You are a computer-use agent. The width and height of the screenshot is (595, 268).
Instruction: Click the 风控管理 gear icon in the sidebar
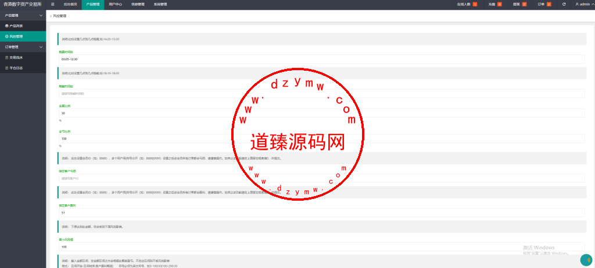point(7,37)
